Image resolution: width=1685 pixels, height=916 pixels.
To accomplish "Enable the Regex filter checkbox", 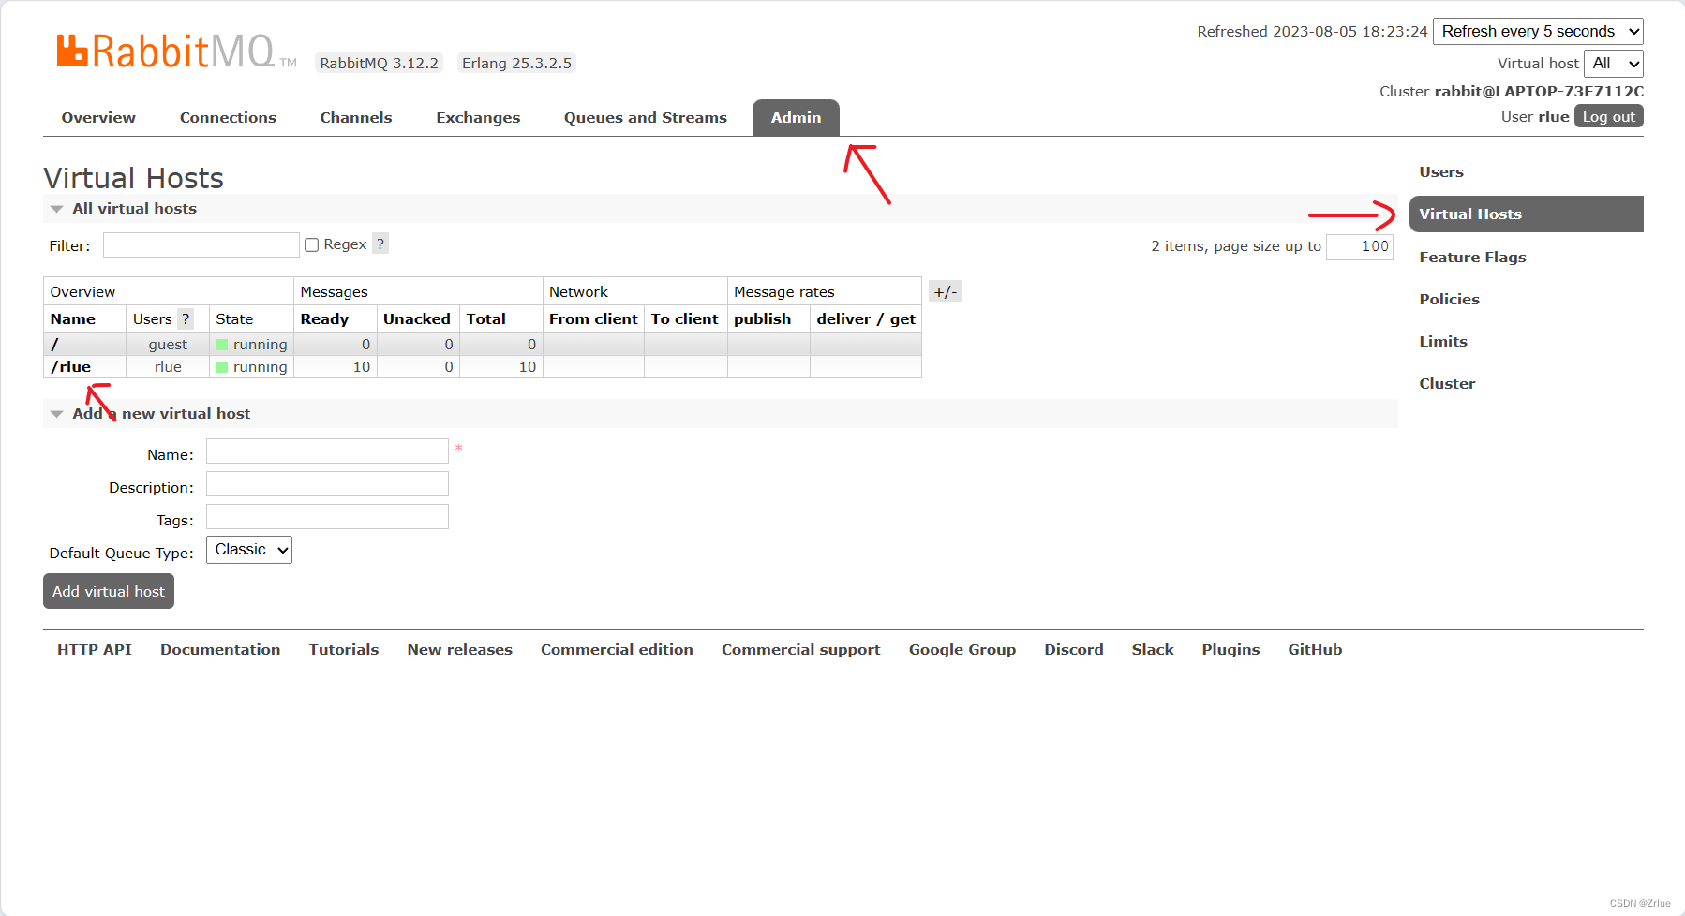I will 312,244.
